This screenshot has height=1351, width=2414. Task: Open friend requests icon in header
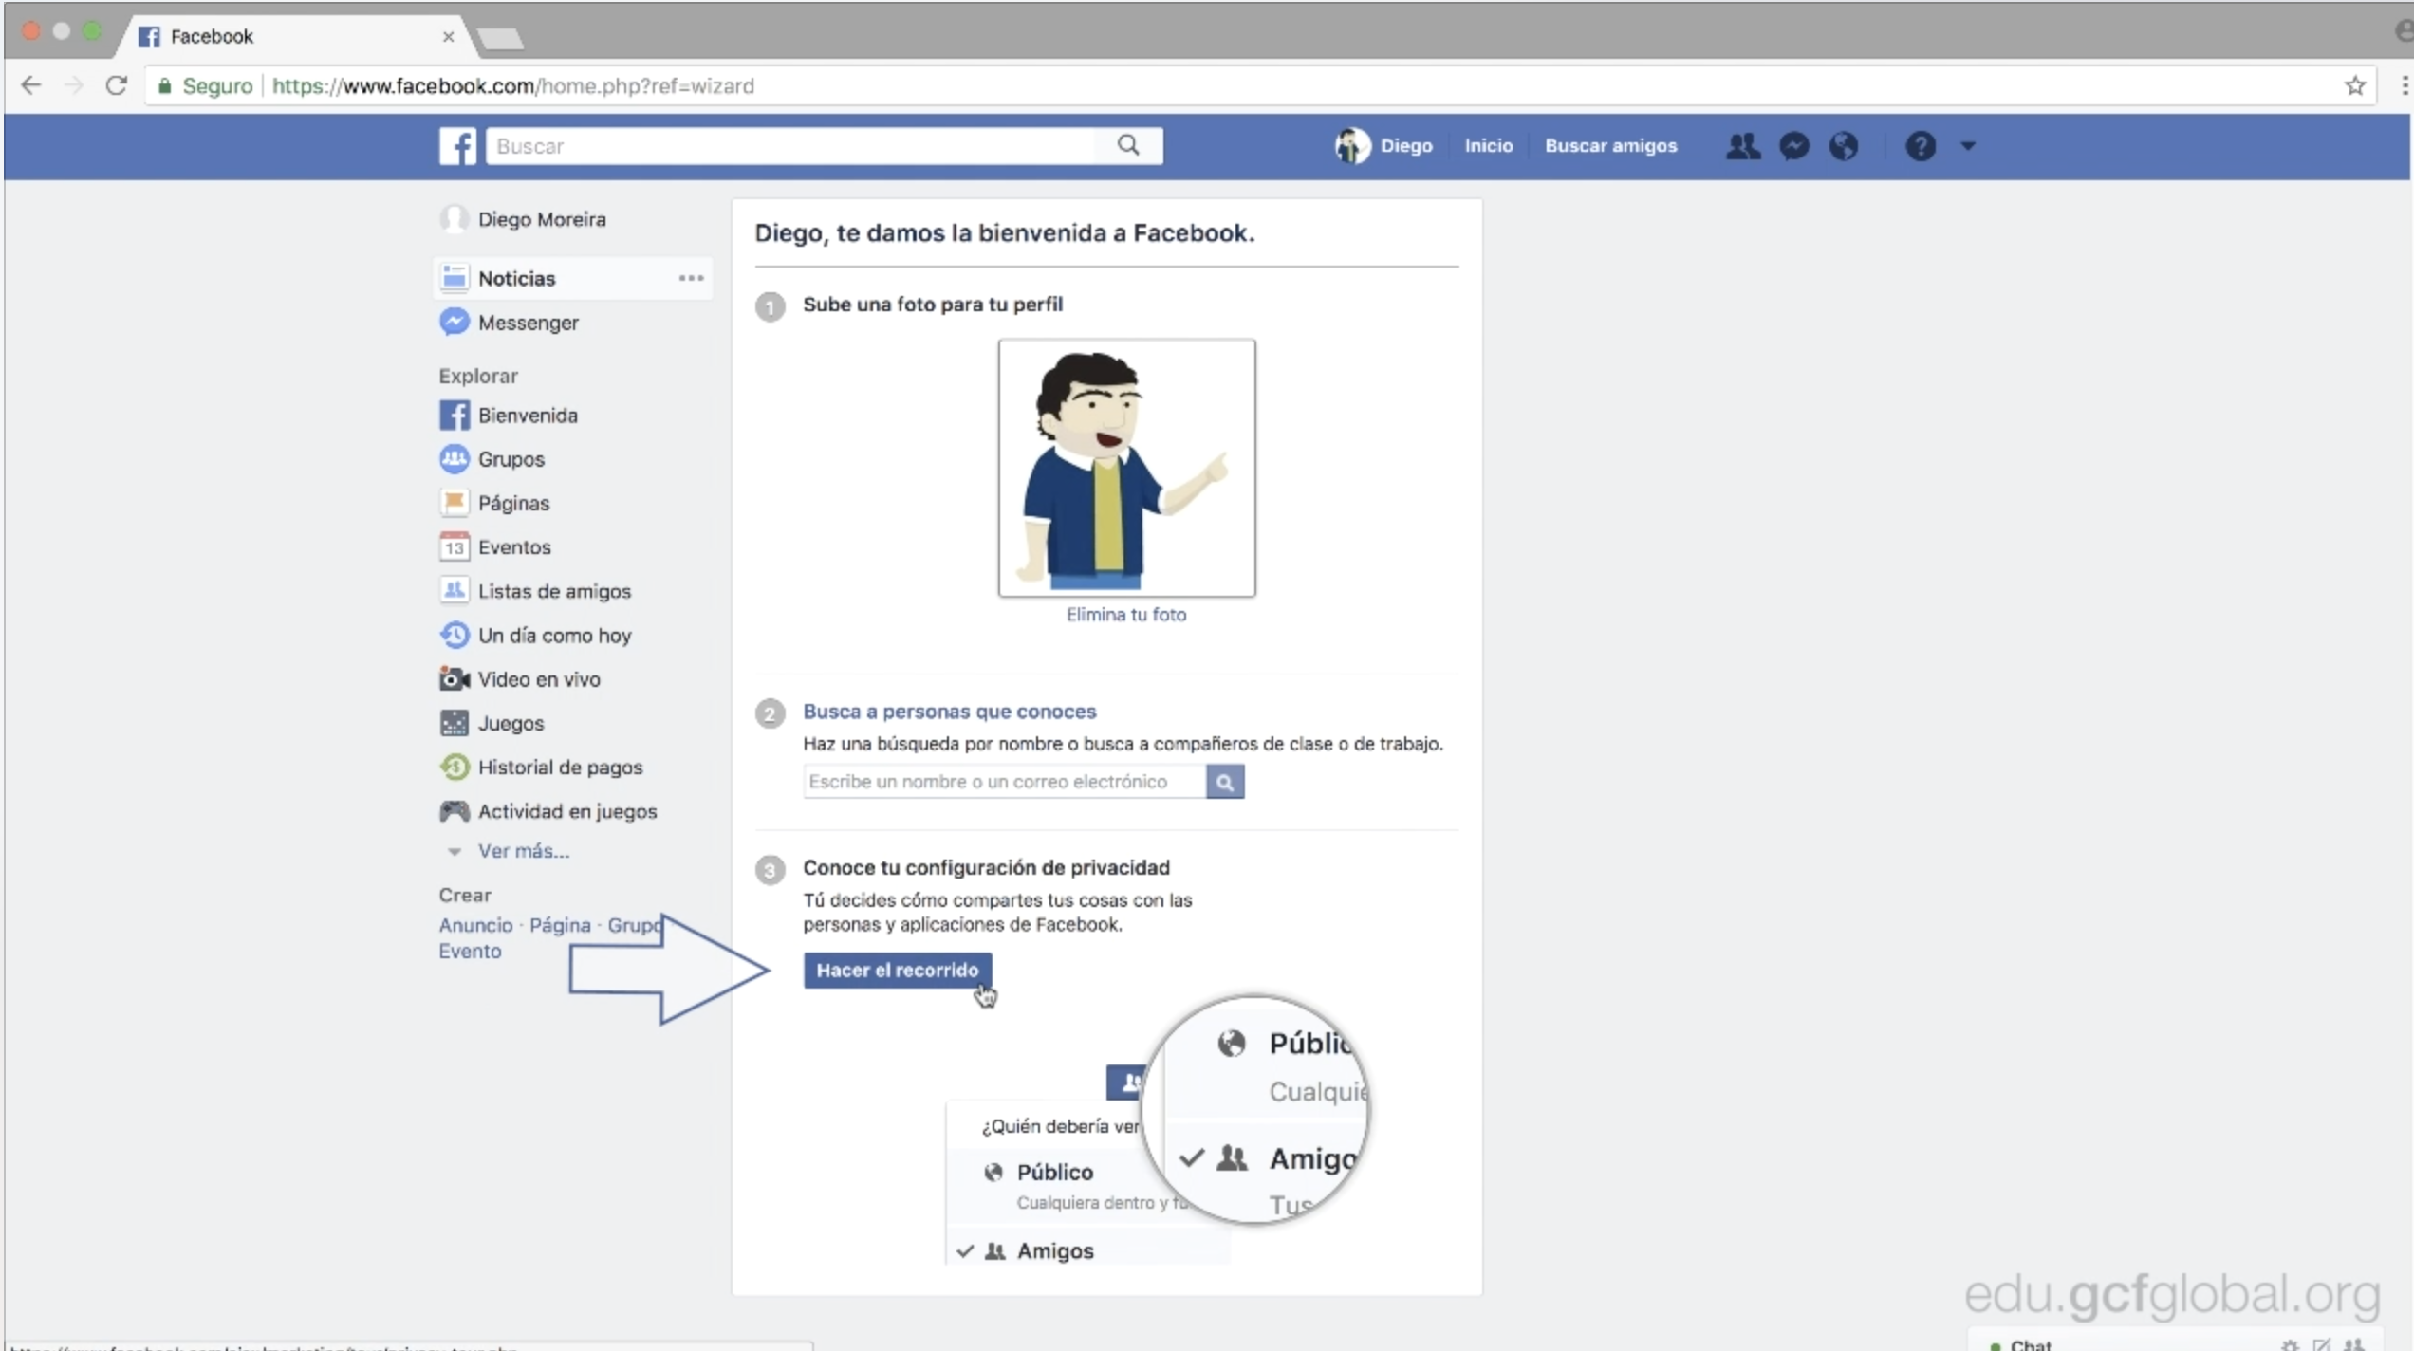coord(1742,146)
